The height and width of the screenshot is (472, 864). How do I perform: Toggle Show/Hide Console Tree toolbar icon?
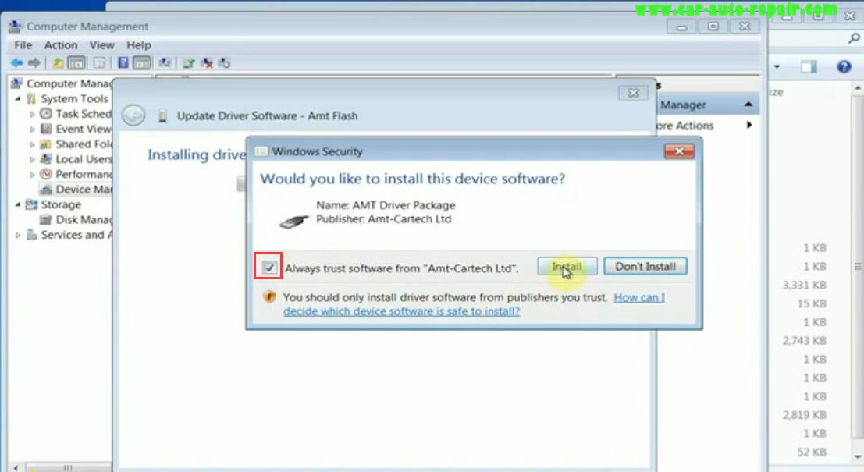click(x=76, y=62)
